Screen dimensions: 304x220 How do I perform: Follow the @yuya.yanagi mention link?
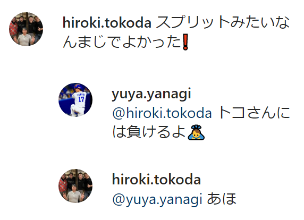click(x=157, y=199)
